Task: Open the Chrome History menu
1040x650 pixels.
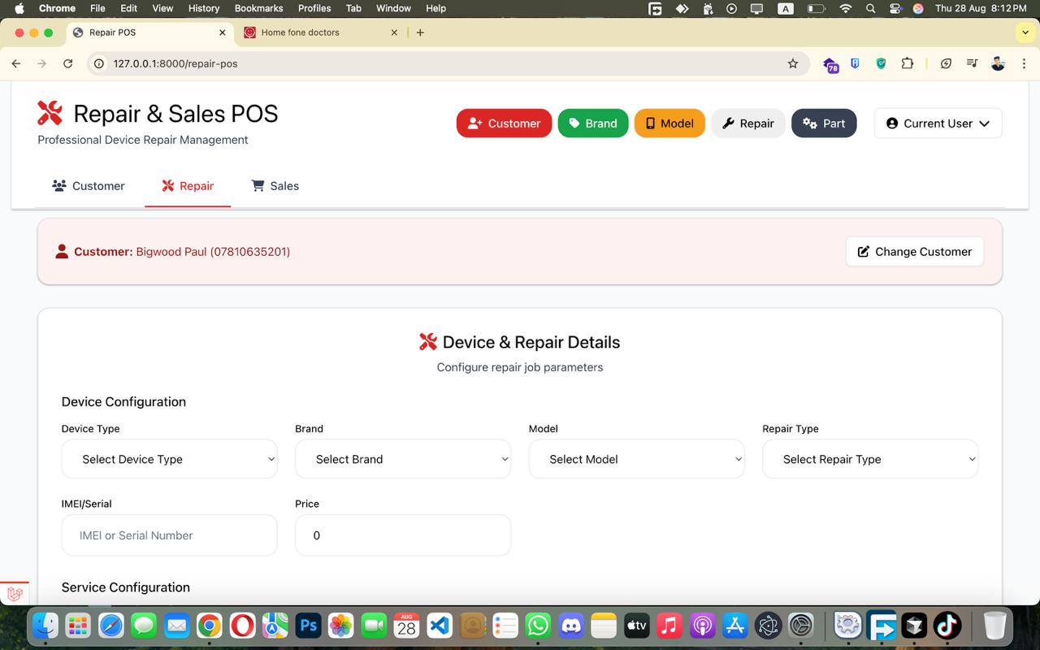Action: click(204, 8)
